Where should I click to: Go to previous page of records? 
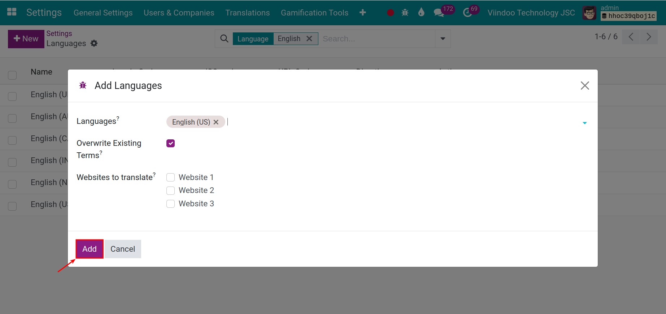click(x=631, y=37)
